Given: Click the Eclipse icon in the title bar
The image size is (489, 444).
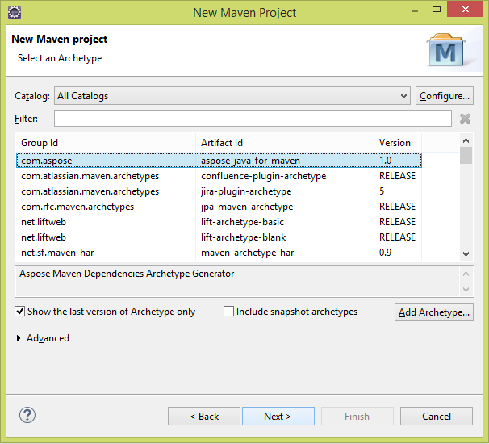Looking at the screenshot, I should (x=15, y=12).
